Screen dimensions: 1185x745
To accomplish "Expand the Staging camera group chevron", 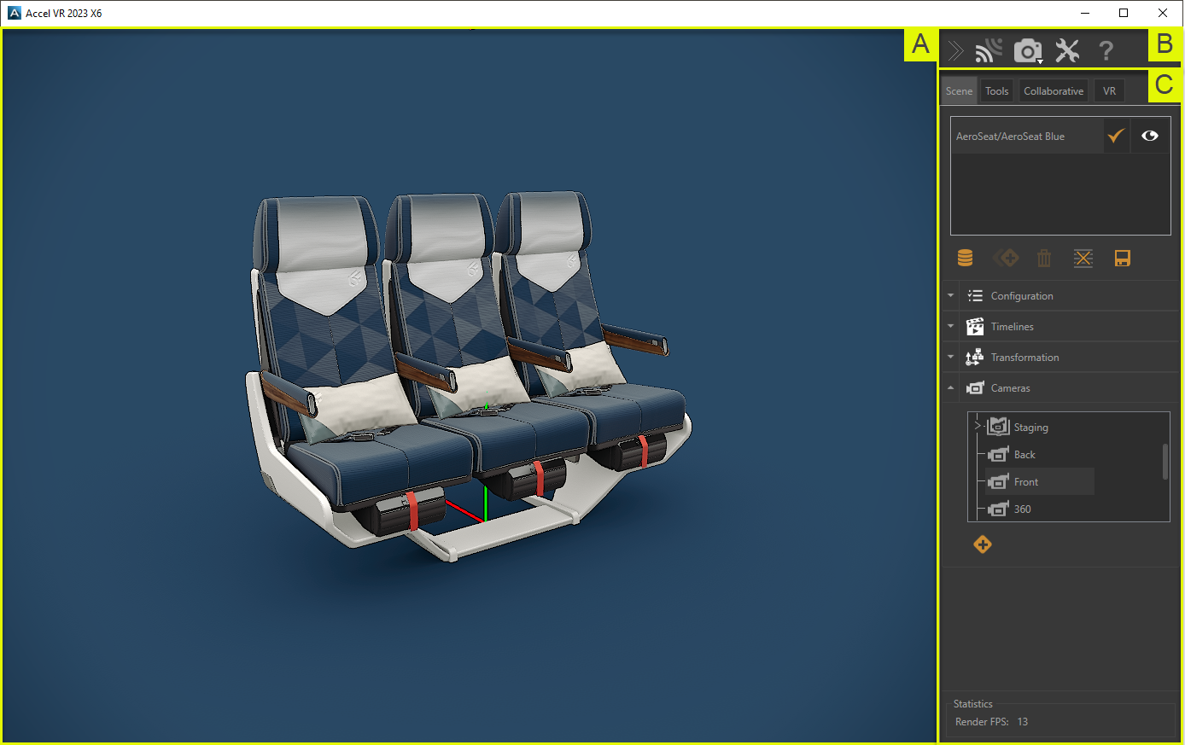I will pos(978,425).
